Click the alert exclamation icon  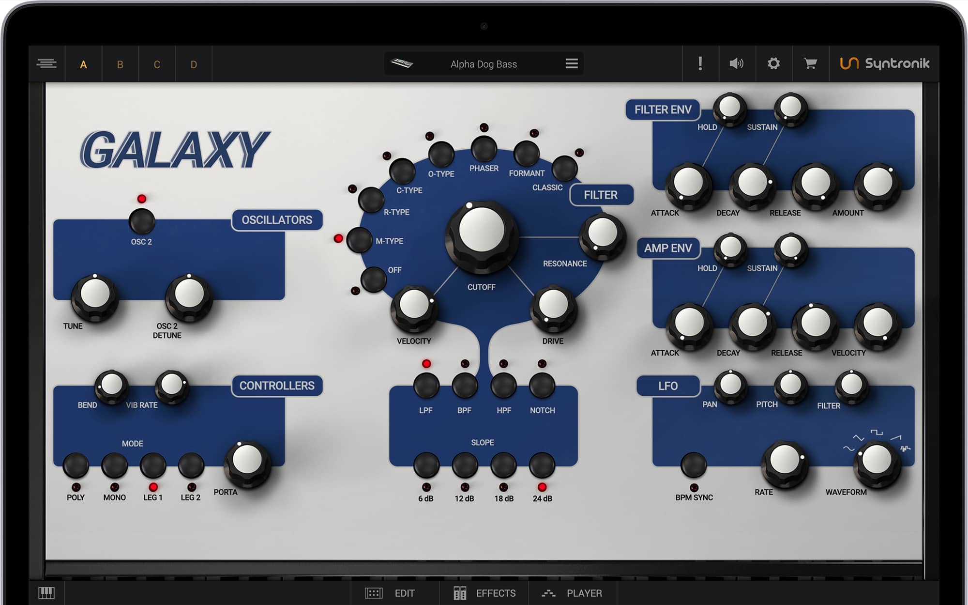click(x=700, y=63)
